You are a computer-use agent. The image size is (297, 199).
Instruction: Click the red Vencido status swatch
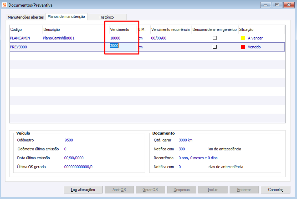tap(243, 47)
